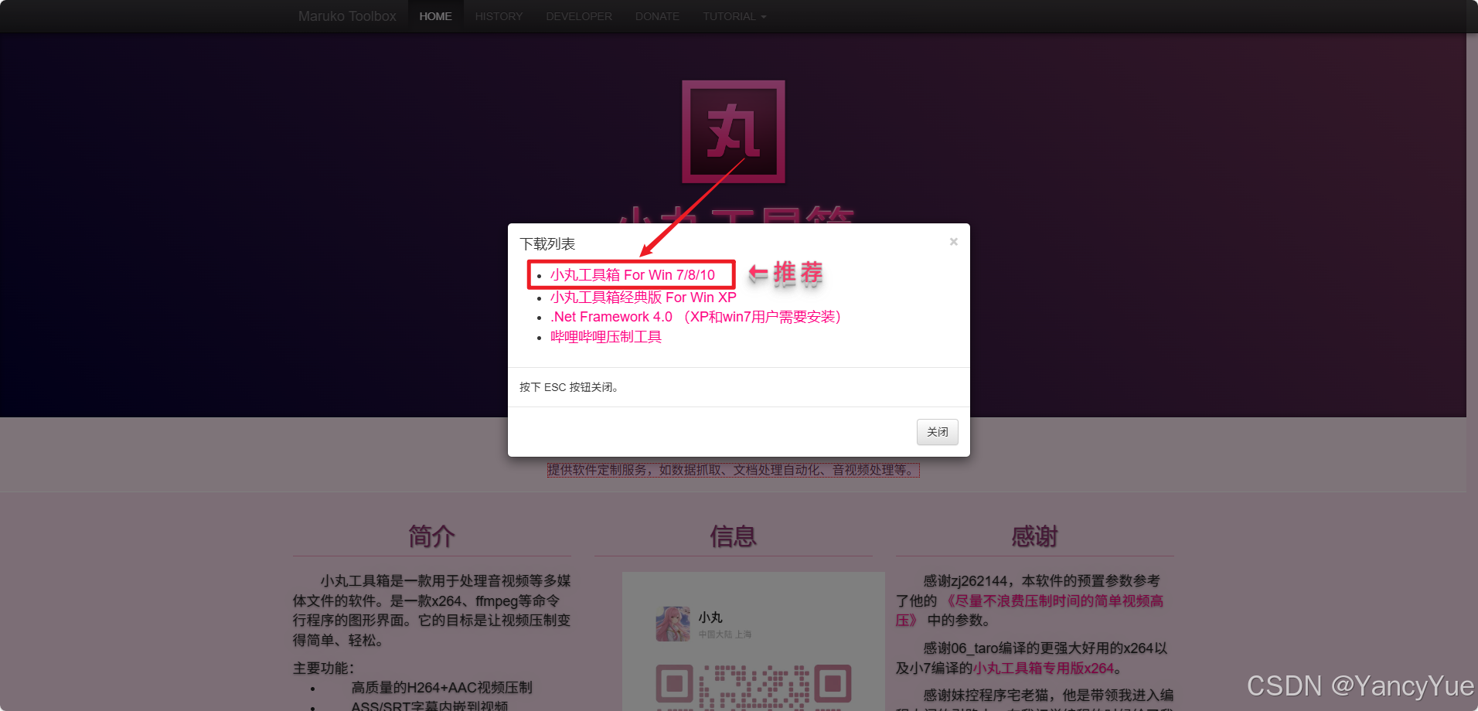The height and width of the screenshot is (711, 1478).
Task: Click the 下载列表 dialog title
Action: [547, 244]
